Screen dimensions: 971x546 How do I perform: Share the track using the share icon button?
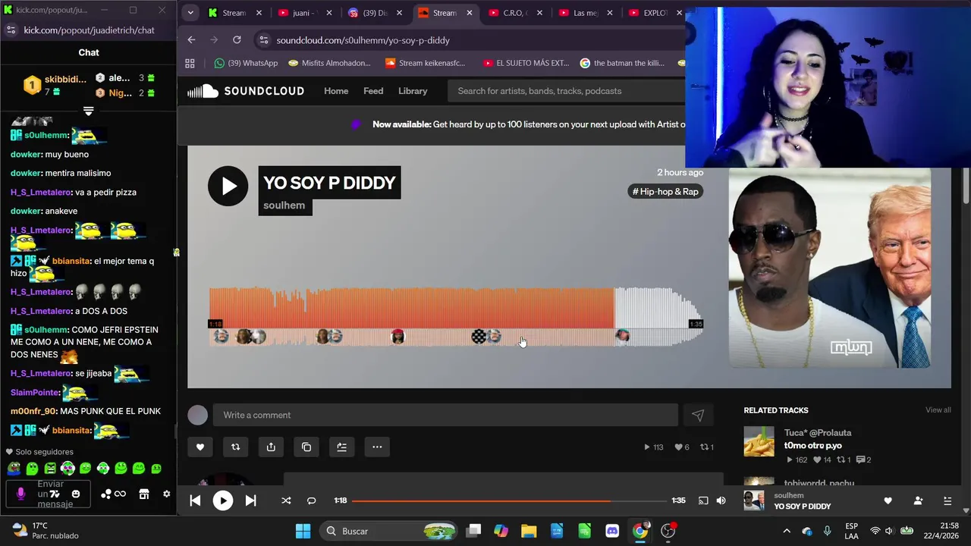tap(271, 447)
